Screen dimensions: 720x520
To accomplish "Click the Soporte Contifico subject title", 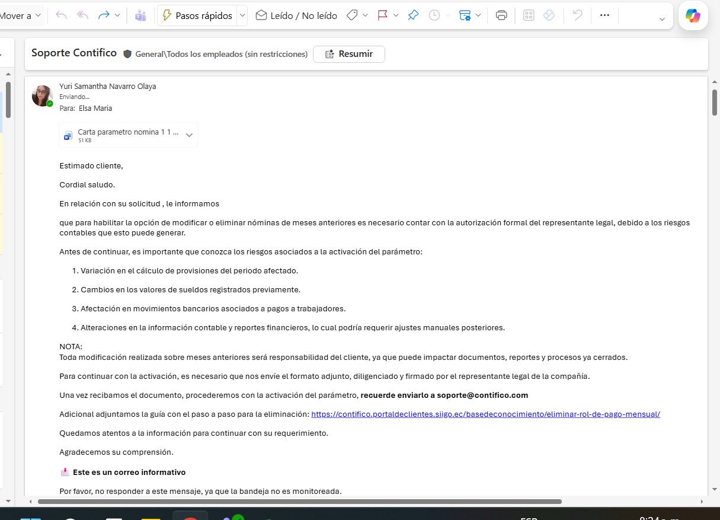I will [74, 53].
